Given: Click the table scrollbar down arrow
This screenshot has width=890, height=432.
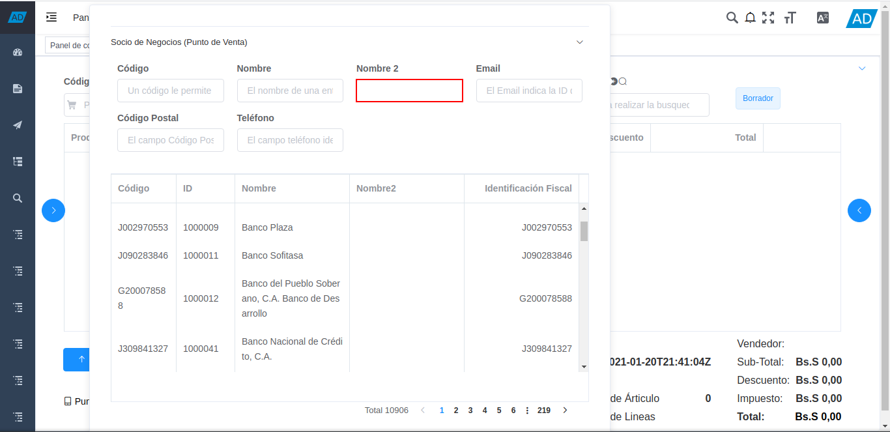Looking at the screenshot, I should [584, 367].
